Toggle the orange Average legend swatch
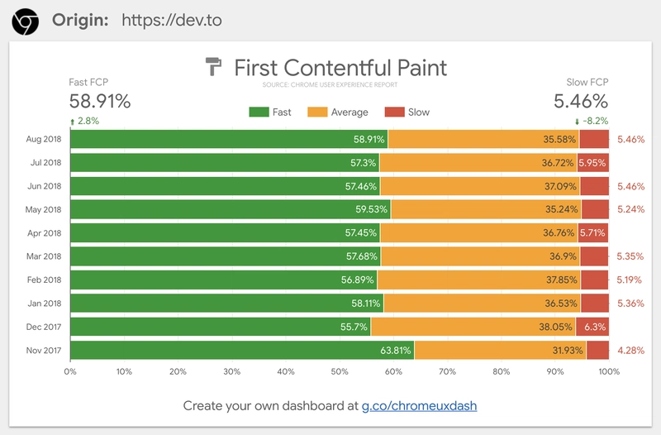The height and width of the screenshot is (435, 661). coord(317,112)
